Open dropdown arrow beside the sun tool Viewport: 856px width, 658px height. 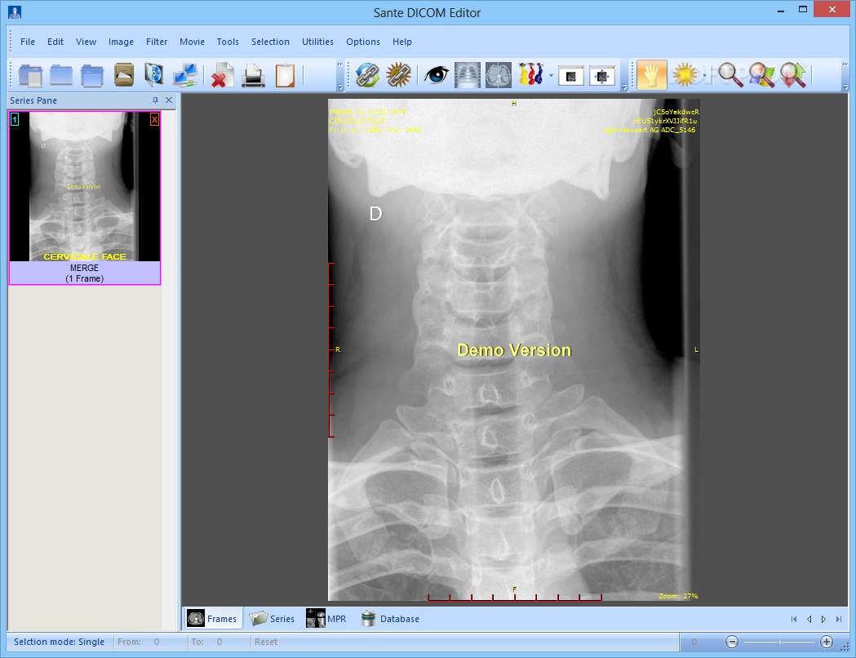point(704,75)
